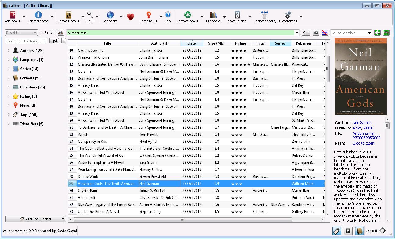Select Rating [5] in tag browser

click(x=28, y=96)
